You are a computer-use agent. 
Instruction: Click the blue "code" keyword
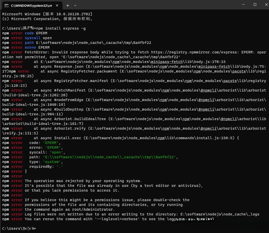(29, 33)
